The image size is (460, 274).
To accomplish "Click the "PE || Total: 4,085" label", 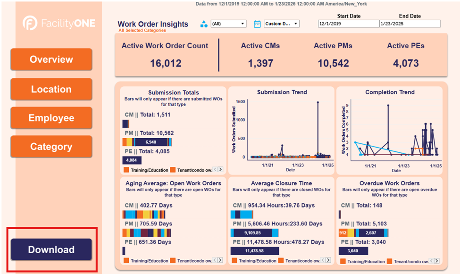I will tap(147, 151).
